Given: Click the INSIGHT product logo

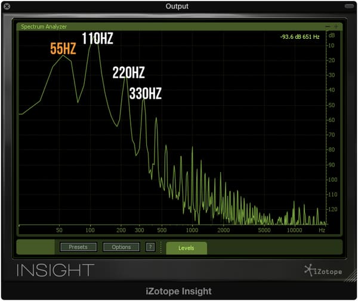Looking at the screenshot, I should (x=55, y=270).
